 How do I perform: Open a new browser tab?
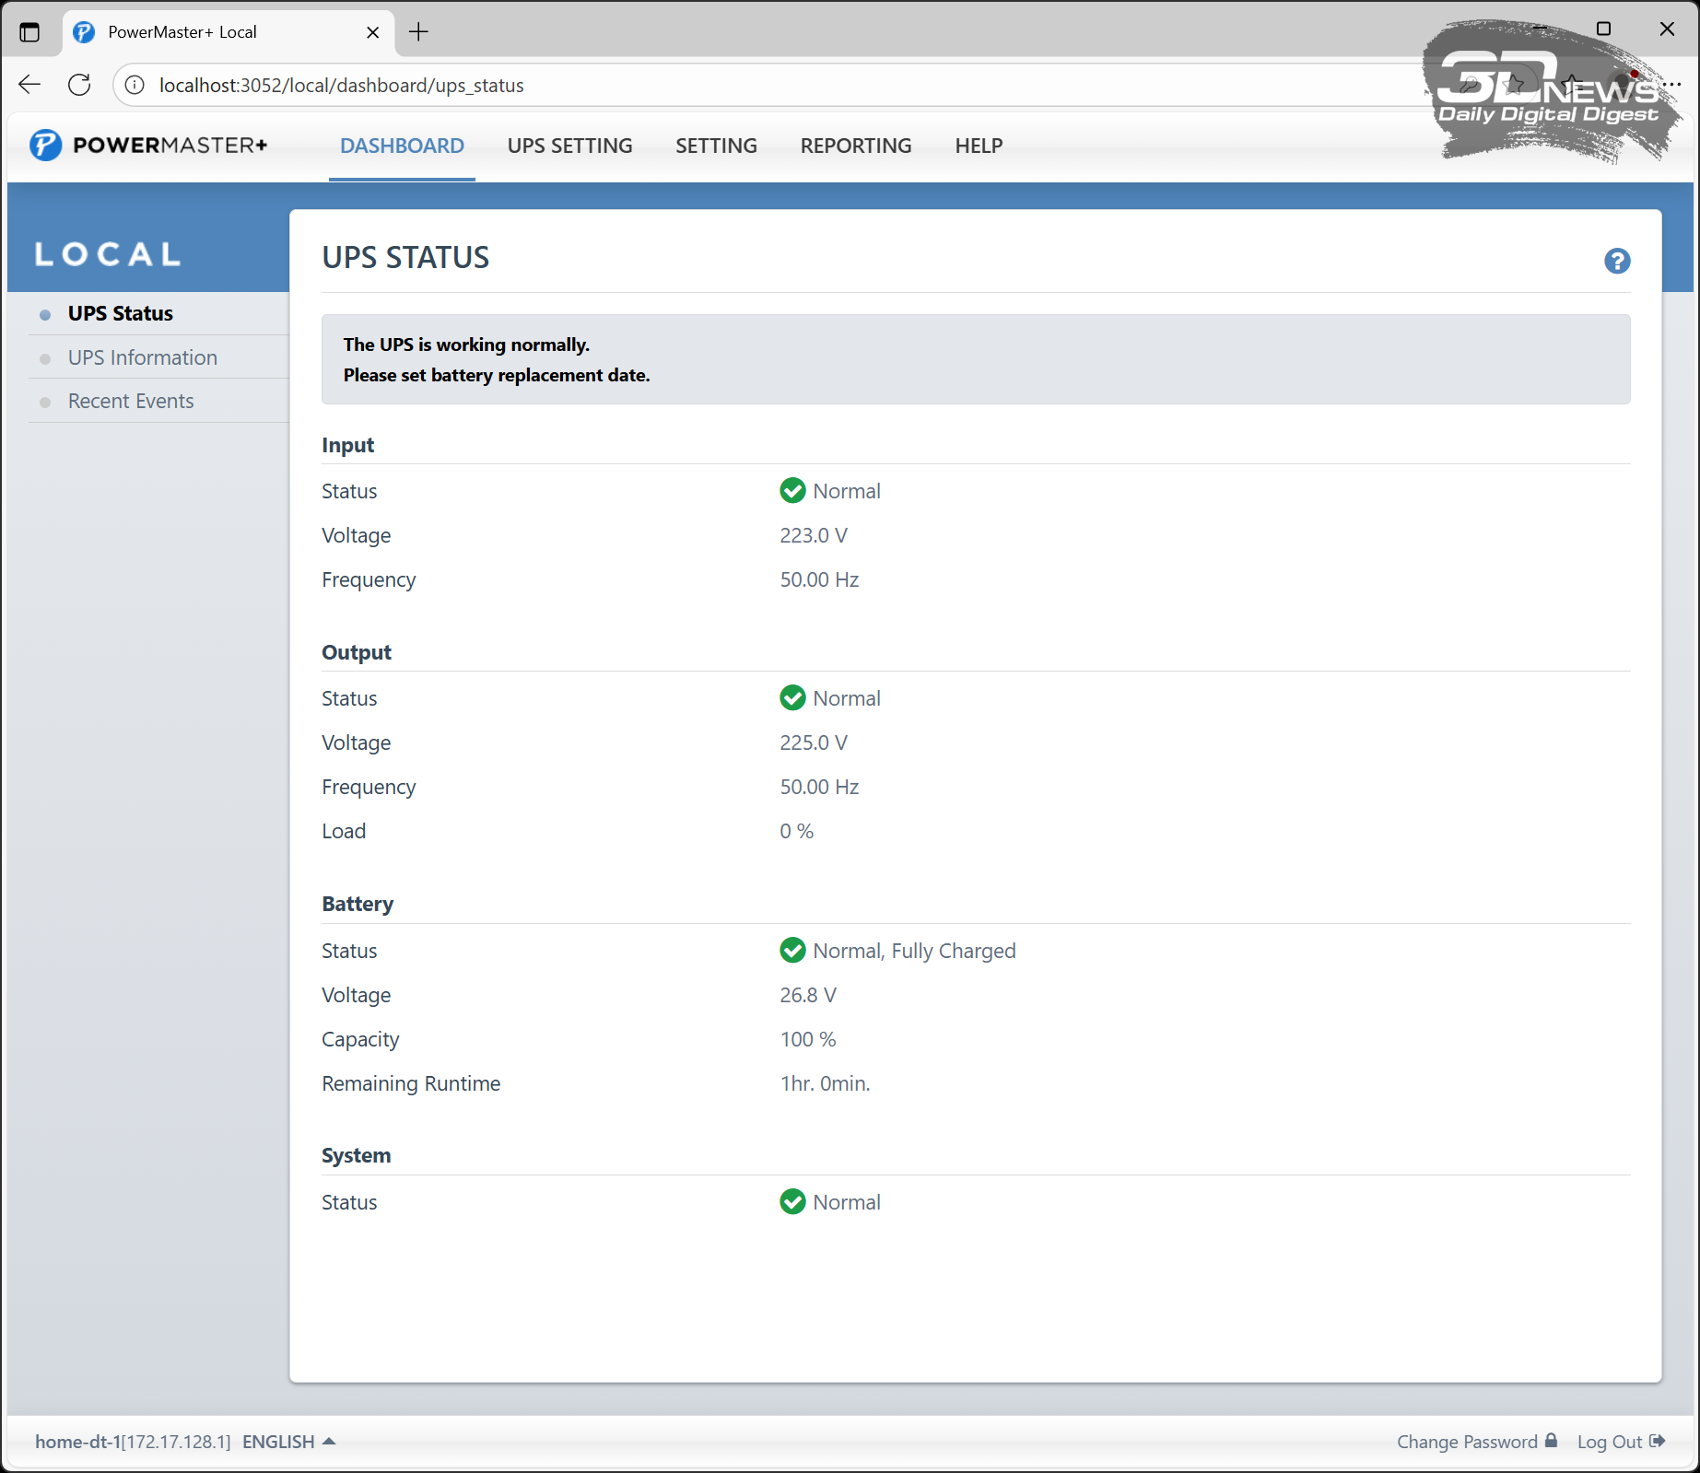pos(418,32)
